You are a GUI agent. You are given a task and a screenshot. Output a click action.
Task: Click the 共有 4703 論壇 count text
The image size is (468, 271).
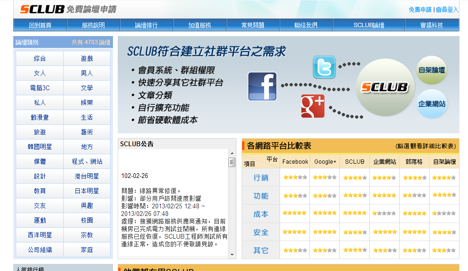coord(91,42)
